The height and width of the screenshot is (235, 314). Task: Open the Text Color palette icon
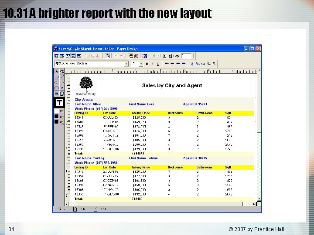click(x=61, y=122)
